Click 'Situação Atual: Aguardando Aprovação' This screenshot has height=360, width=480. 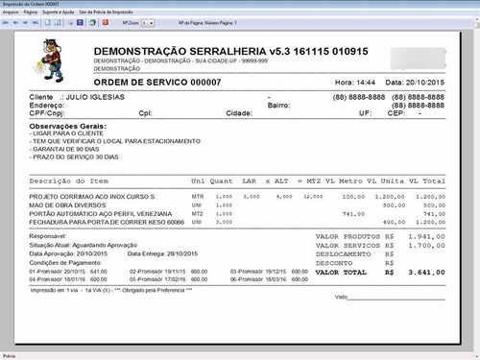[x=84, y=245]
